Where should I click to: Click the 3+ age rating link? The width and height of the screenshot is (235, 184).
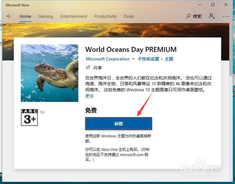pos(42,112)
